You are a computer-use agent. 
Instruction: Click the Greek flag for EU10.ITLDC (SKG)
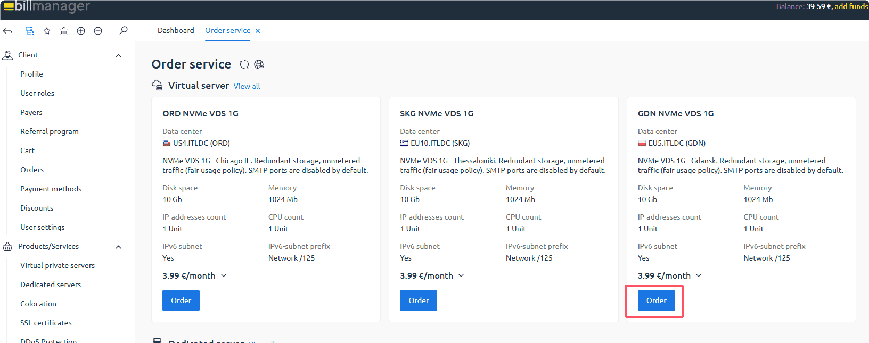tap(404, 143)
